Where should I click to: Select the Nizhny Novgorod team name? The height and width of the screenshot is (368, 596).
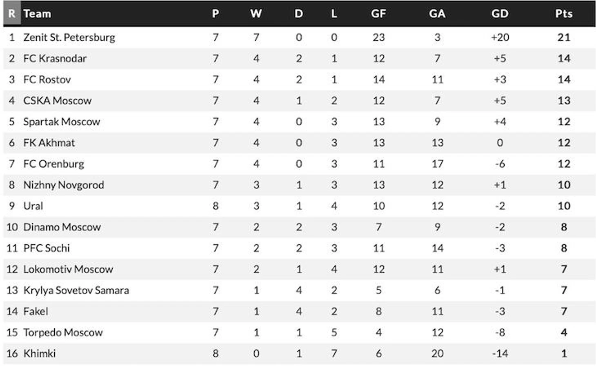[x=64, y=185]
